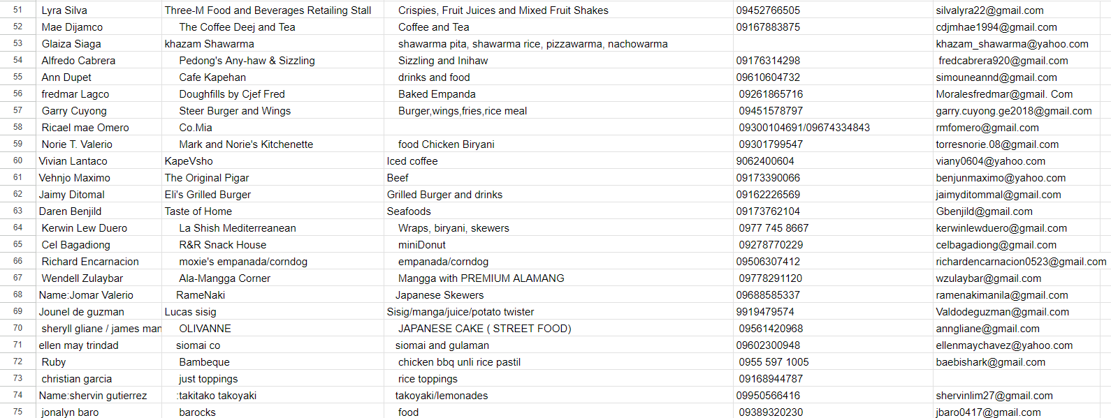This screenshot has width=1111, height=418.
Task: Click email garry.cuyong.ge2018@gmail.com
Action: (x=1013, y=111)
